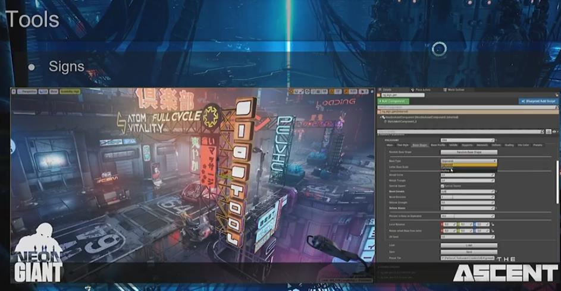Open the property matrix grid icon

click(x=549, y=132)
